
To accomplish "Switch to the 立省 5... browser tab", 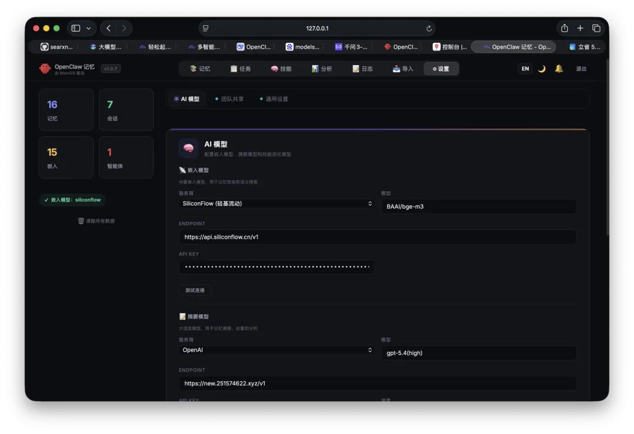I will click(585, 47).
